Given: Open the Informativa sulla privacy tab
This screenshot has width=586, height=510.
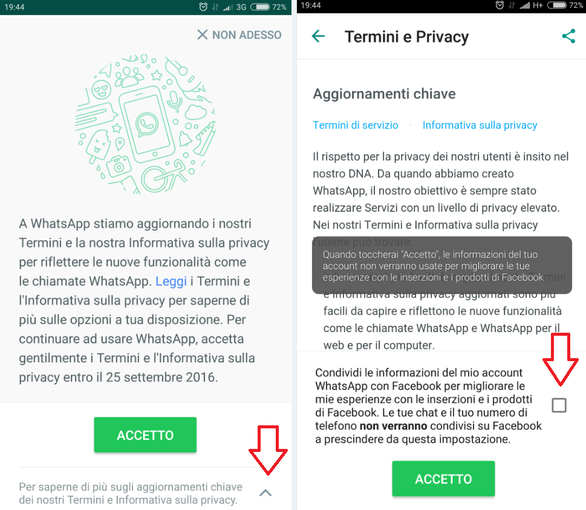Looking at the screenshot, I should [x=480, y=125].
